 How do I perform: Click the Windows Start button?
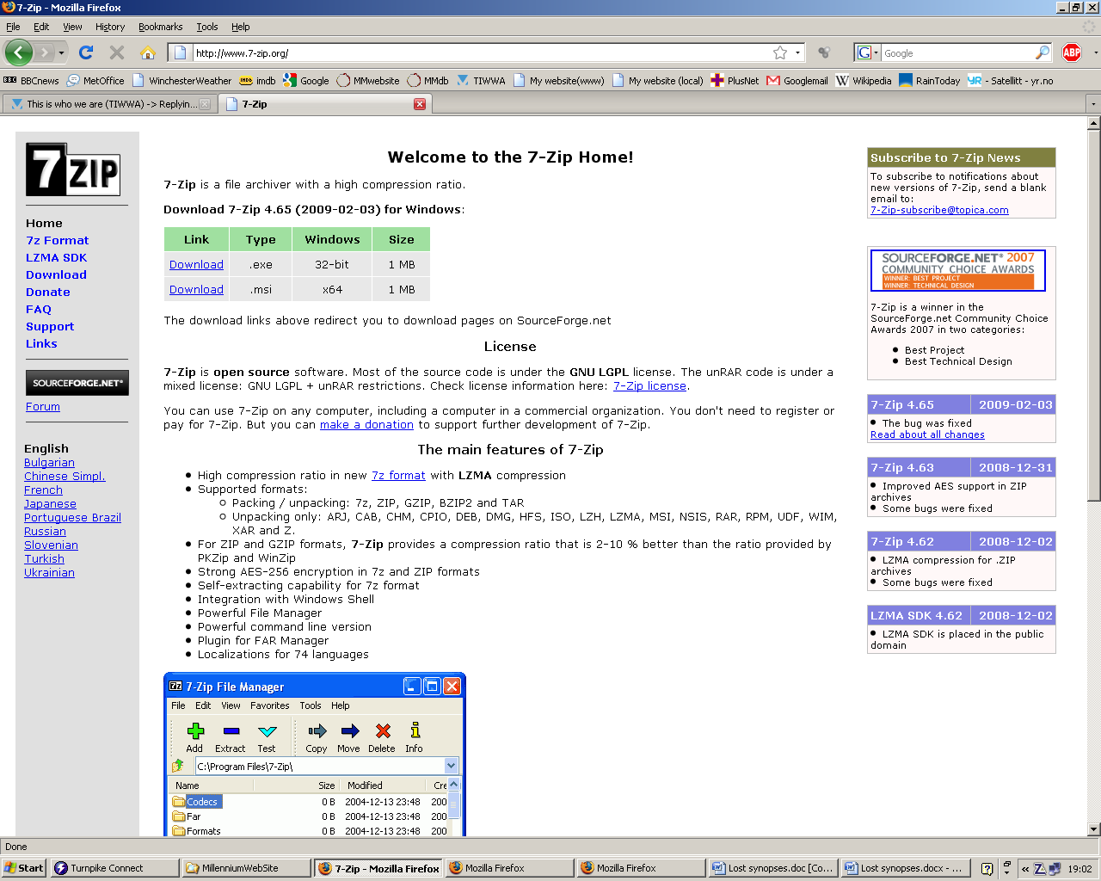[x=23, y=868]
